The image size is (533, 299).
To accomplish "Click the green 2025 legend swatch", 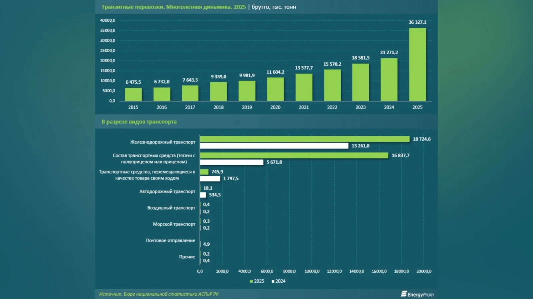I will [251, 281].
